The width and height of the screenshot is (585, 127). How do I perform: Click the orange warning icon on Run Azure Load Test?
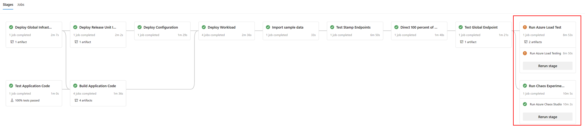(525, 27)
